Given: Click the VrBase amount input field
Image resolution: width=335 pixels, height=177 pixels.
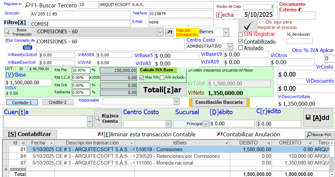Looking at the screenshot, I should coord(28,83).
